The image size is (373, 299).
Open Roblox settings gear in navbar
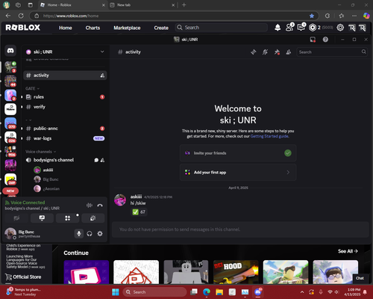point(340,28)
